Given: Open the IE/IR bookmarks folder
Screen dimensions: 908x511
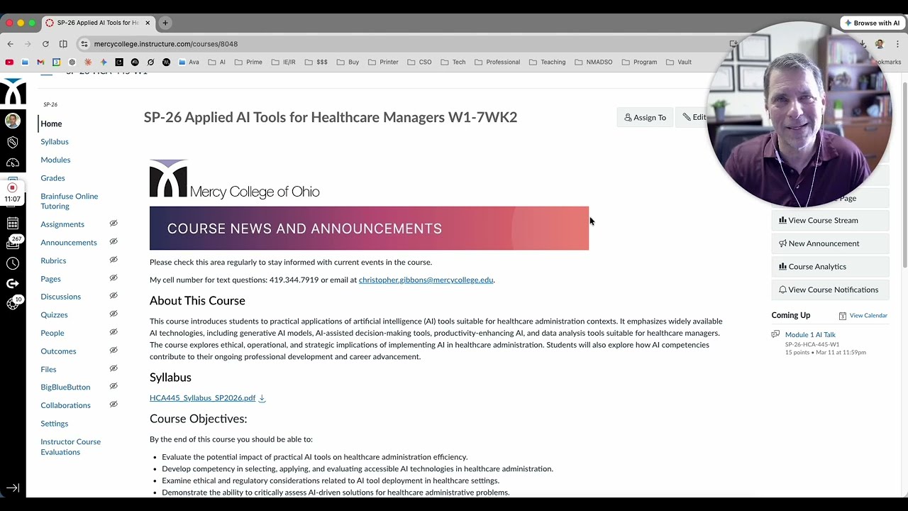Looking at the screenshot, I should [x=283, y=62].
